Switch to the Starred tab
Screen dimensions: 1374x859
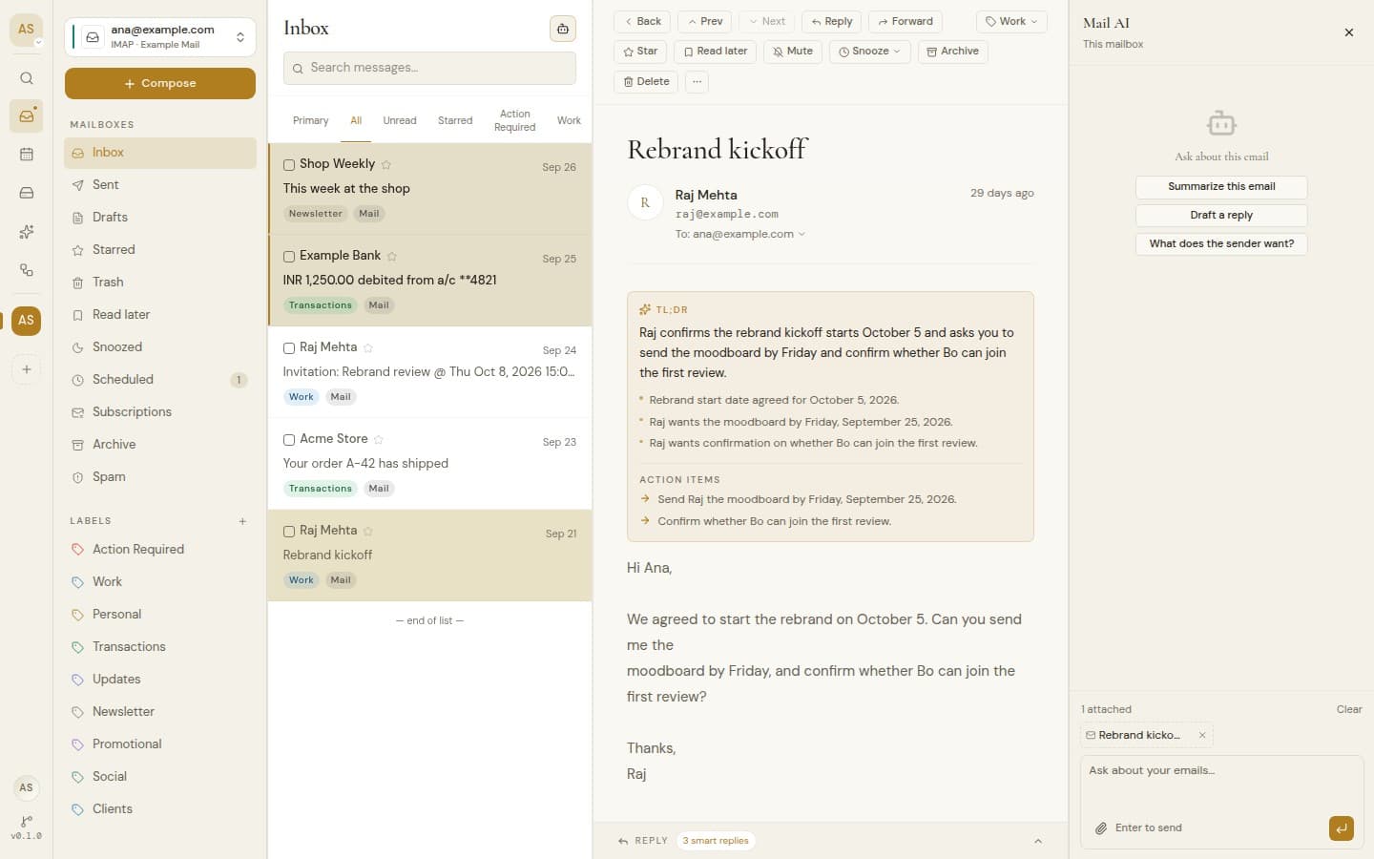click(455, 121)
